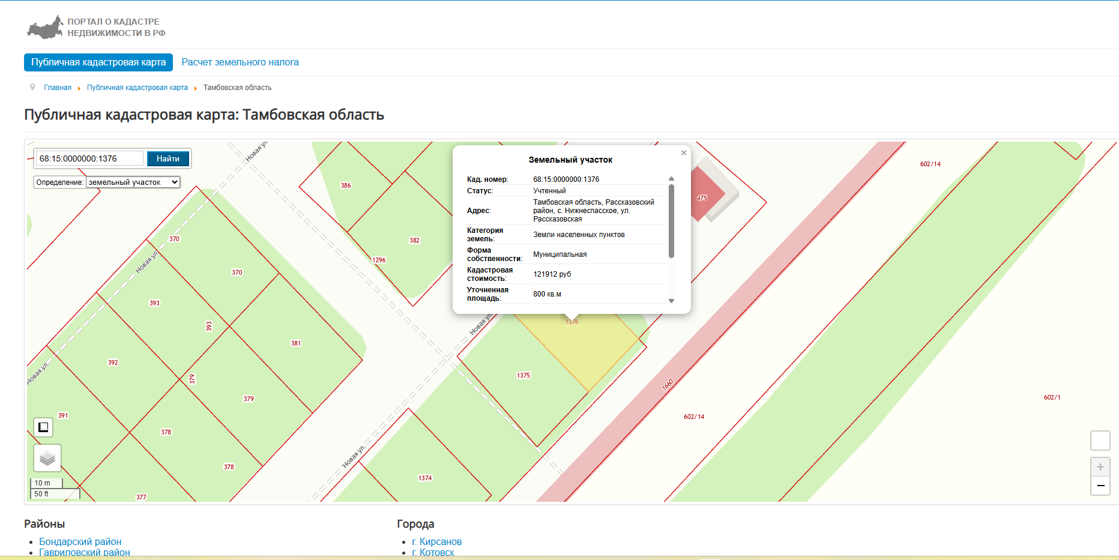Click the measure tool icon on map
Viewport: 1119px width, 560px height.
tap(43, 427)
